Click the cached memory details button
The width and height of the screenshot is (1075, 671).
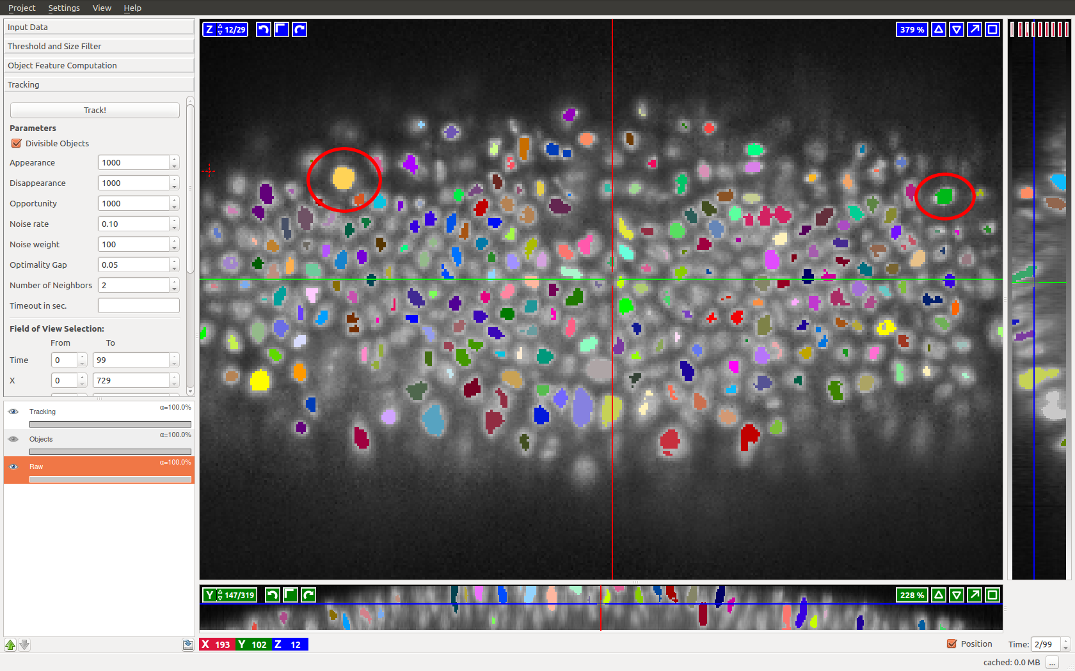pyautogui.click(x=1052, y=663)
